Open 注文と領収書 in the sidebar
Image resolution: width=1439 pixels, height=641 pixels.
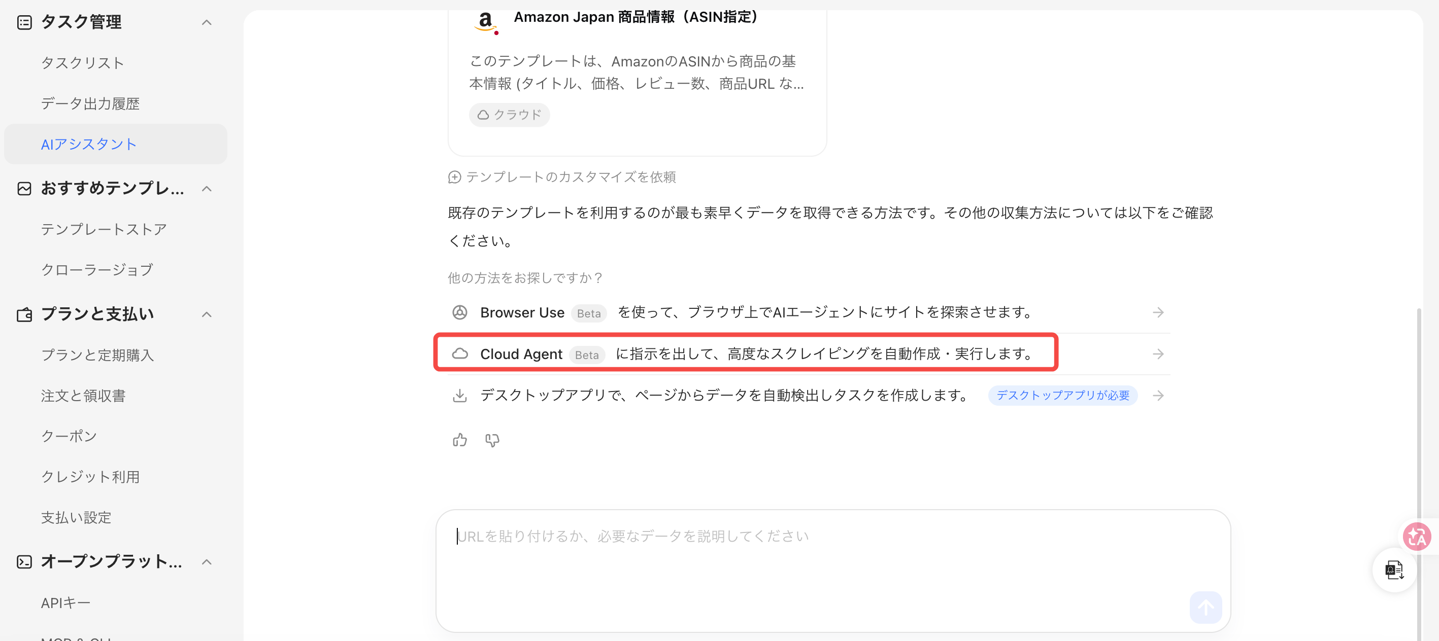83,396
